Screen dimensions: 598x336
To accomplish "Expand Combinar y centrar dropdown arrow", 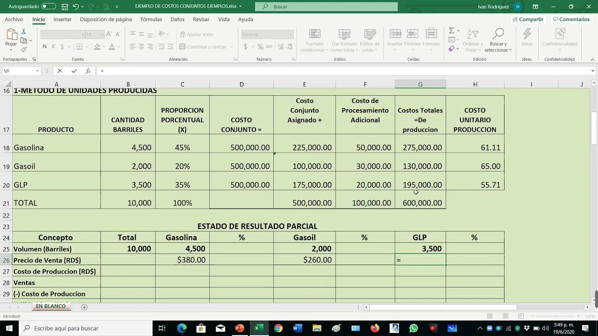I will [x=231, y=47].
